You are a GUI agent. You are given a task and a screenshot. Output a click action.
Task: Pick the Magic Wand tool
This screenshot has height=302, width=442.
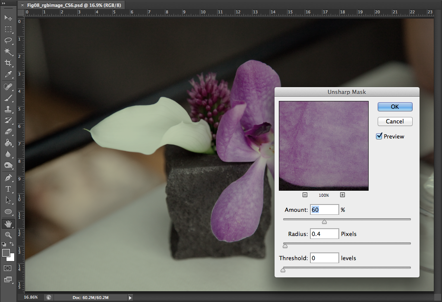coord(8,52)
